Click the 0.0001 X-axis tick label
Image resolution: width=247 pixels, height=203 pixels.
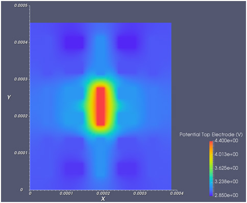coord(66,193)
